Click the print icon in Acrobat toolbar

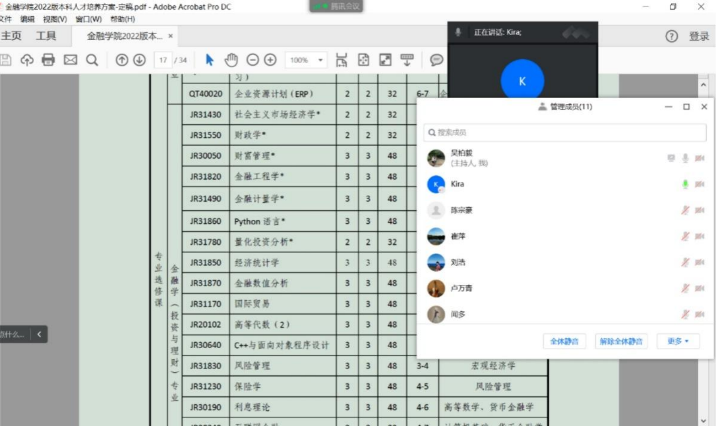pyautogui.click(x=48, y=60)
